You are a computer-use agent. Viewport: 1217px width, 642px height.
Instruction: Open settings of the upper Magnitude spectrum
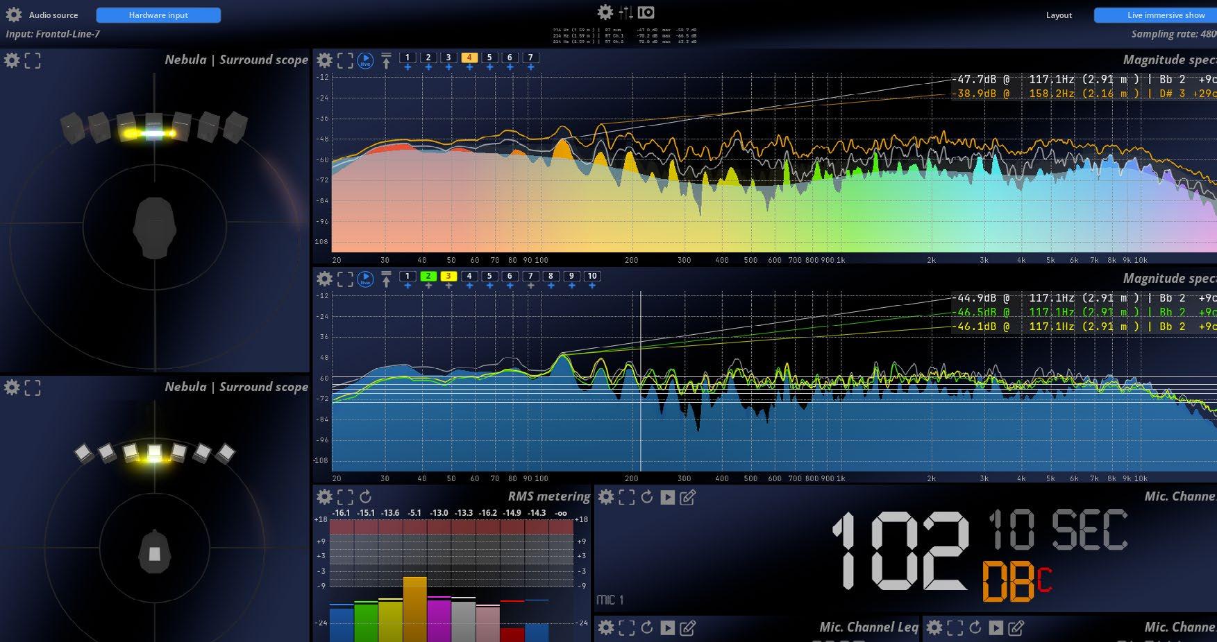324,60
